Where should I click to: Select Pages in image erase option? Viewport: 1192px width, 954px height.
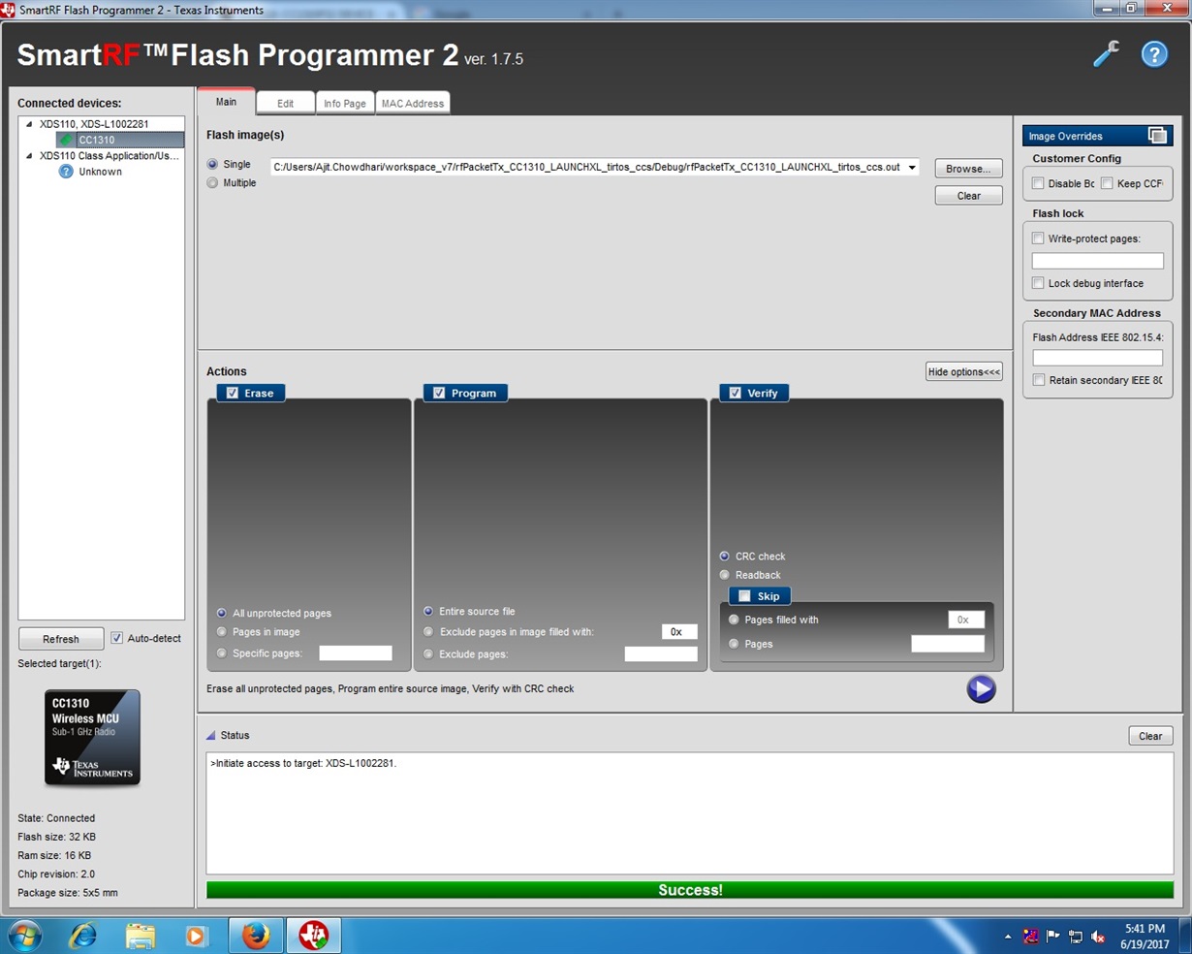tap(222, 632)
